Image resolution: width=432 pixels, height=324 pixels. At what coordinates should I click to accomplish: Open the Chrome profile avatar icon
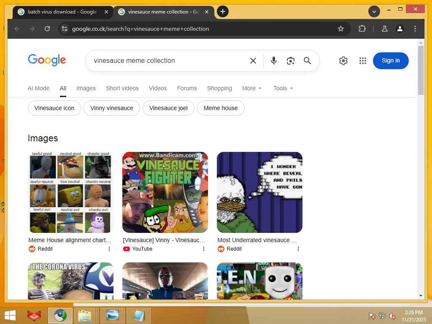coord(400,29)
